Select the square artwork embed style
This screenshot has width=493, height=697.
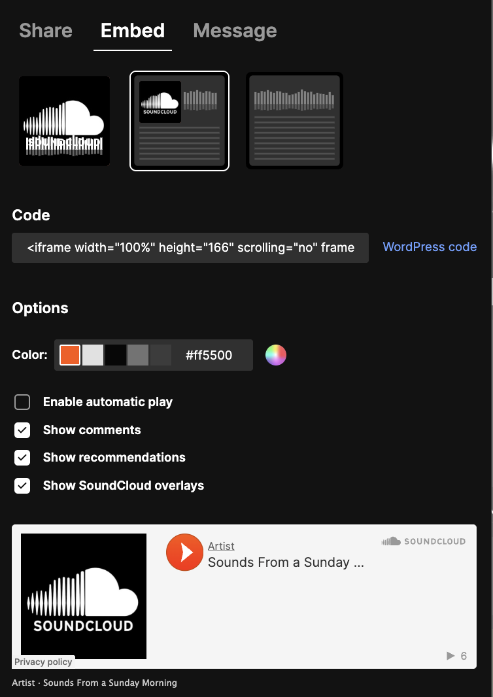point(64,120)
